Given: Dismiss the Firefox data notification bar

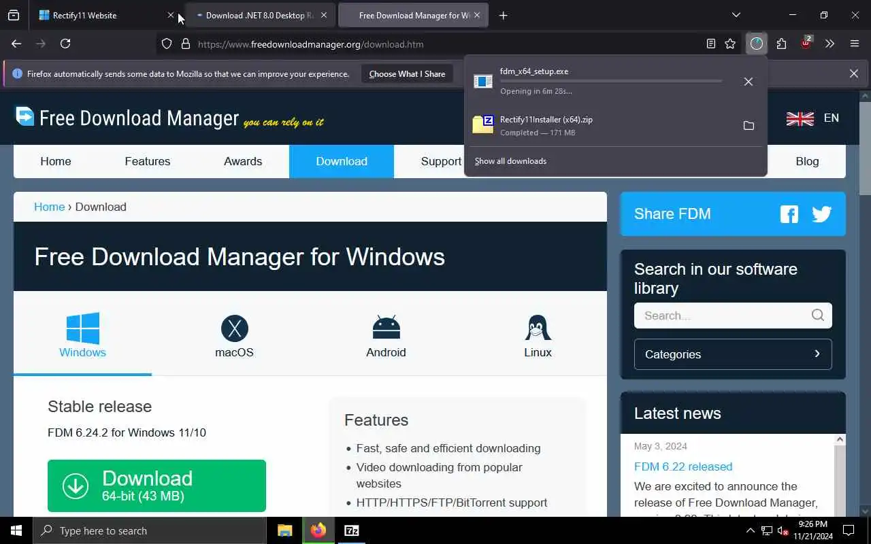Looking at the screenshot, I should coord(854,73).
